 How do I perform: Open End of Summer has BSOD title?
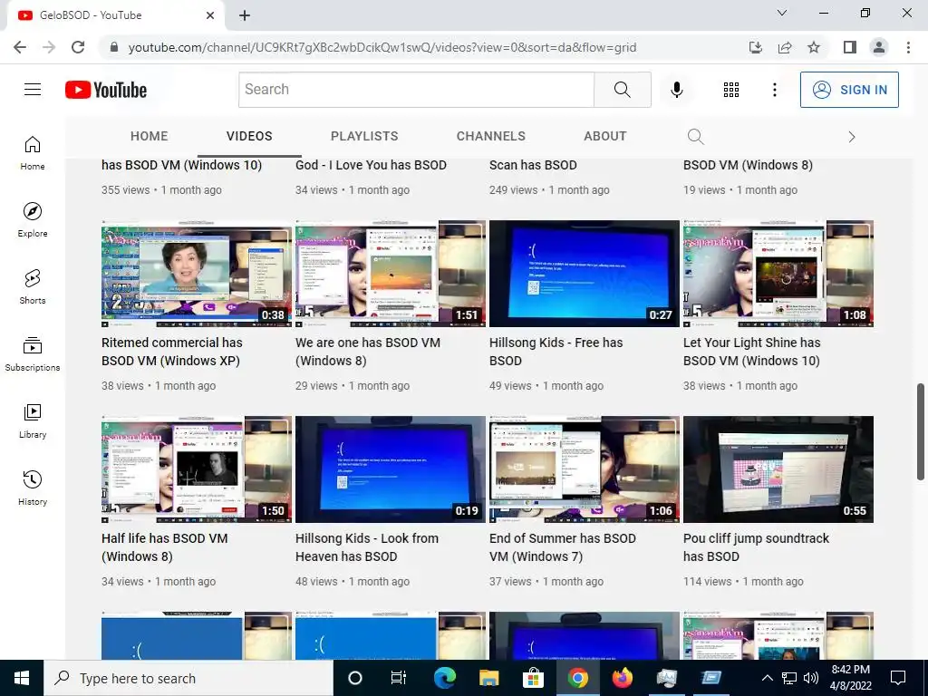tap(562, 547)
